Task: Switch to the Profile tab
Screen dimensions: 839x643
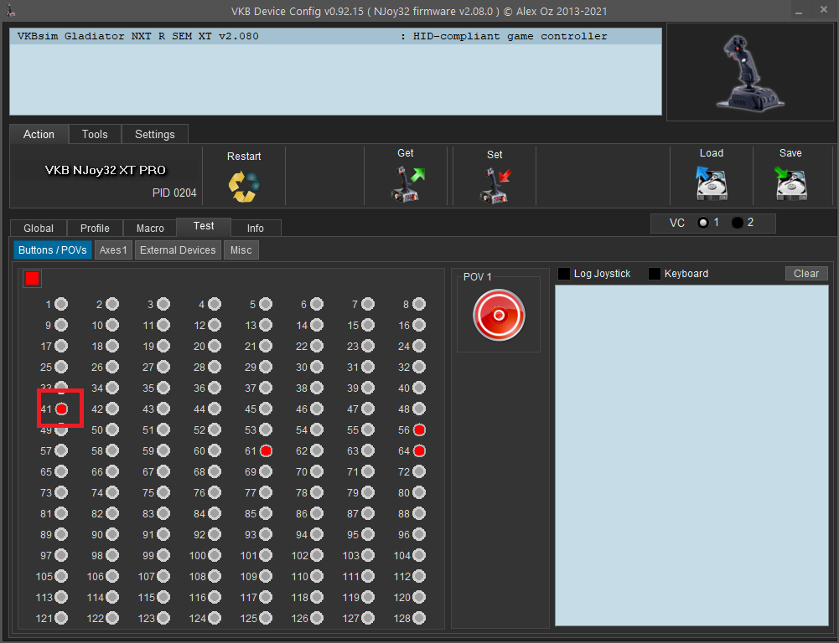Action: point(95,228)
